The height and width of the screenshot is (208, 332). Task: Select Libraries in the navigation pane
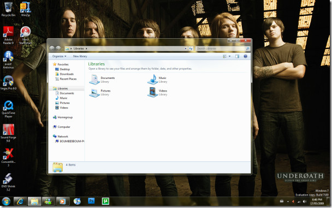coord(63,88)
